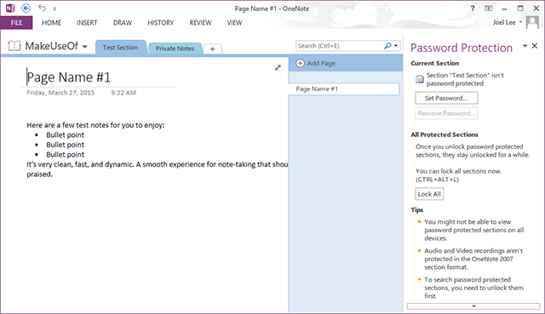Switch to the INSERT ribbon tab
545x314 pixels.
[87, 23]
